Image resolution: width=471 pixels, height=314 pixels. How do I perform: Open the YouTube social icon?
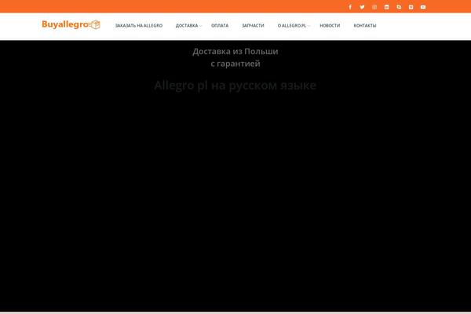click(423, 7)
